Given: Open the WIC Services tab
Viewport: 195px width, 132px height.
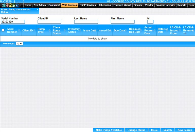Looking at the screenshot, I should 69,5.
